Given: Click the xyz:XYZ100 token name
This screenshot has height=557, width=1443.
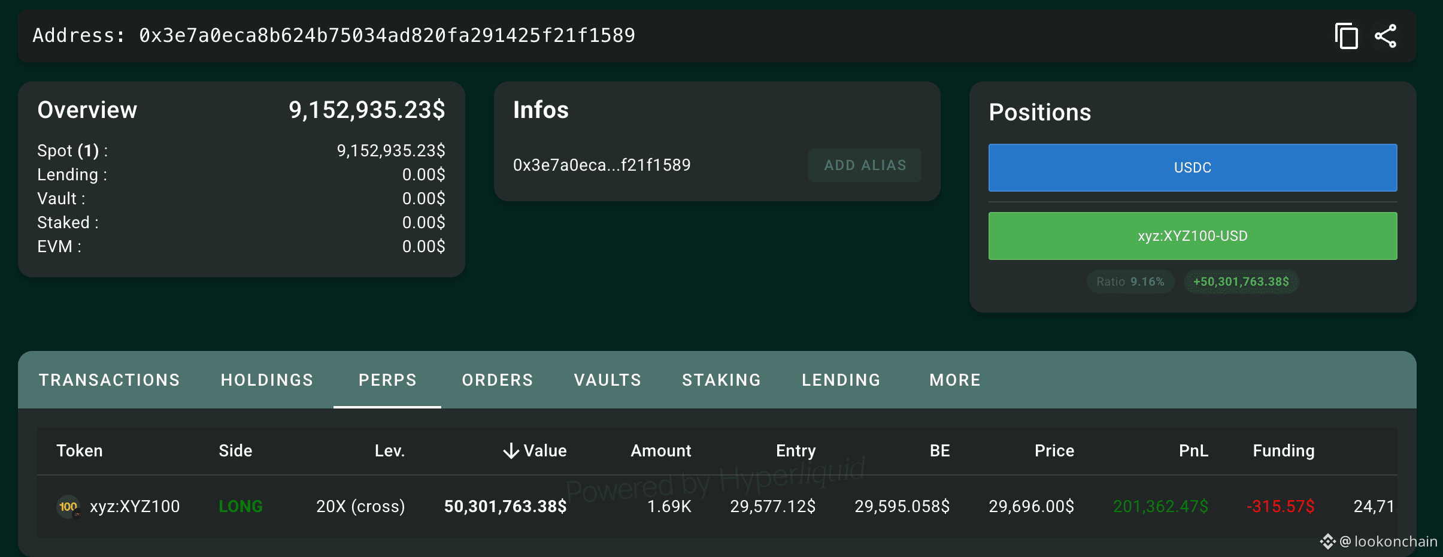Looking at the screenshot, I should (135, 507).
